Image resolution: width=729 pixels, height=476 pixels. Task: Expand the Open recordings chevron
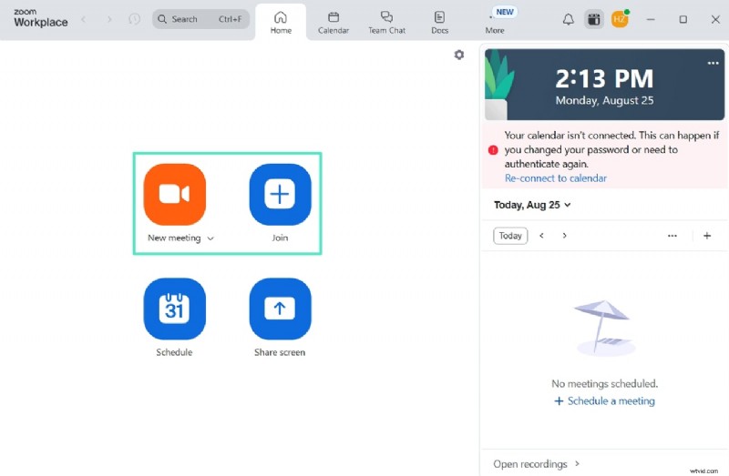click(577, 464)
